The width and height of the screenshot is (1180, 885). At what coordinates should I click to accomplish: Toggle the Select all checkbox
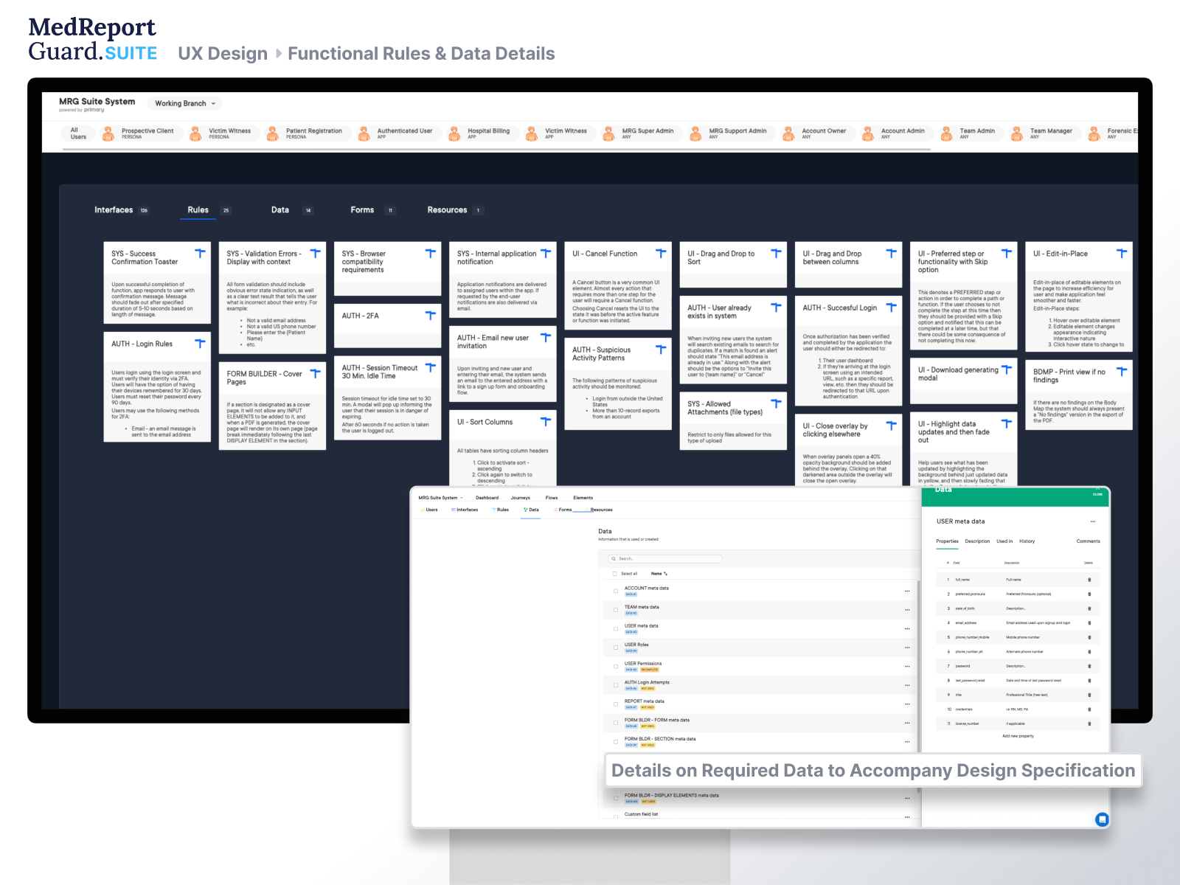click(615, 574)
